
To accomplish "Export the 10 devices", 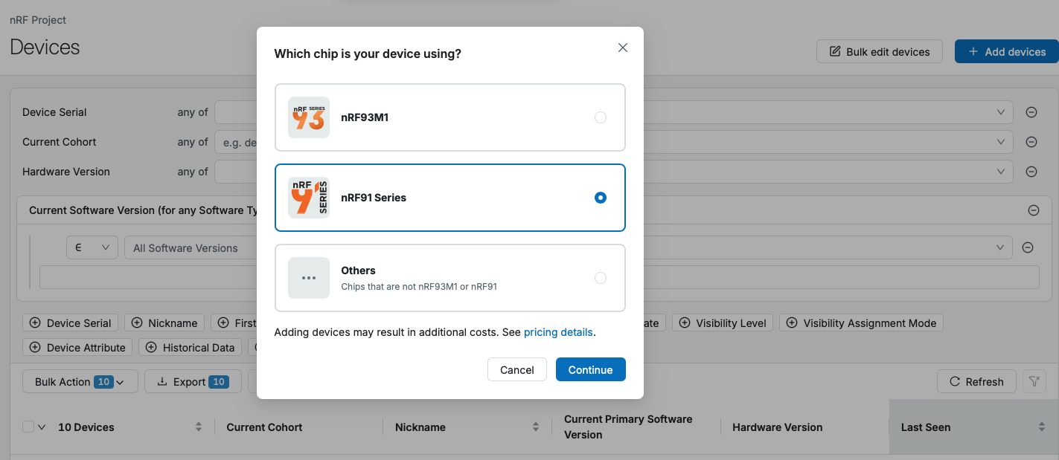I will coord(193,381).
